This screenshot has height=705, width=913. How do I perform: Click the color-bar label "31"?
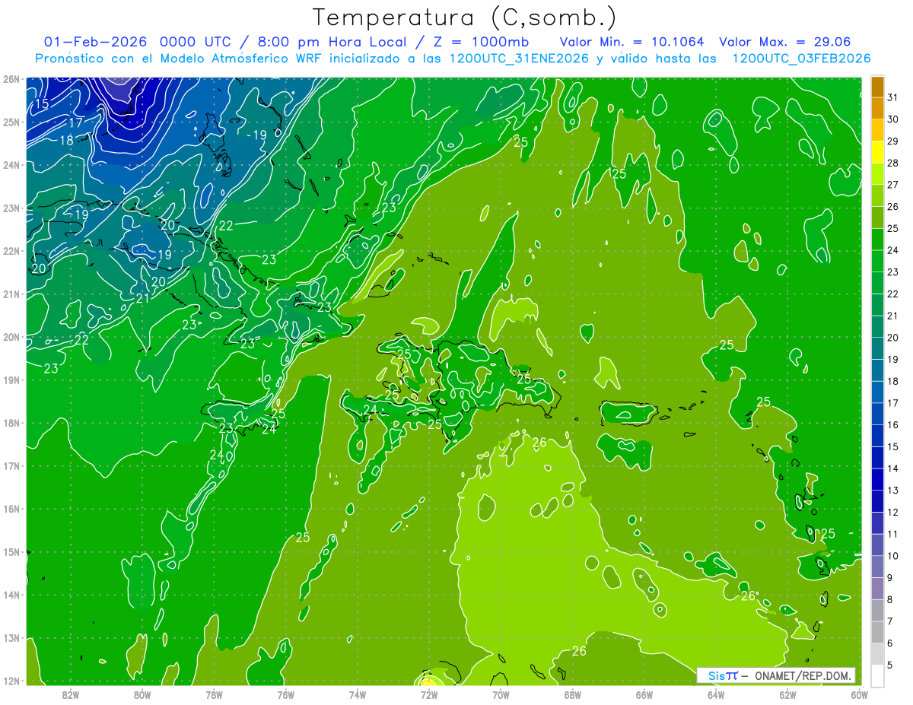click(892, 98)
